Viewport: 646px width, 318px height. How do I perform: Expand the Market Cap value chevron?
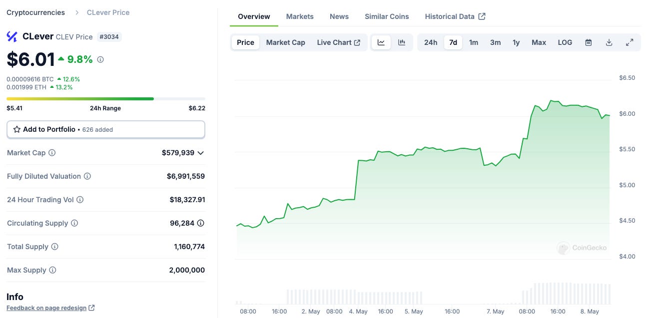(201, 153)
